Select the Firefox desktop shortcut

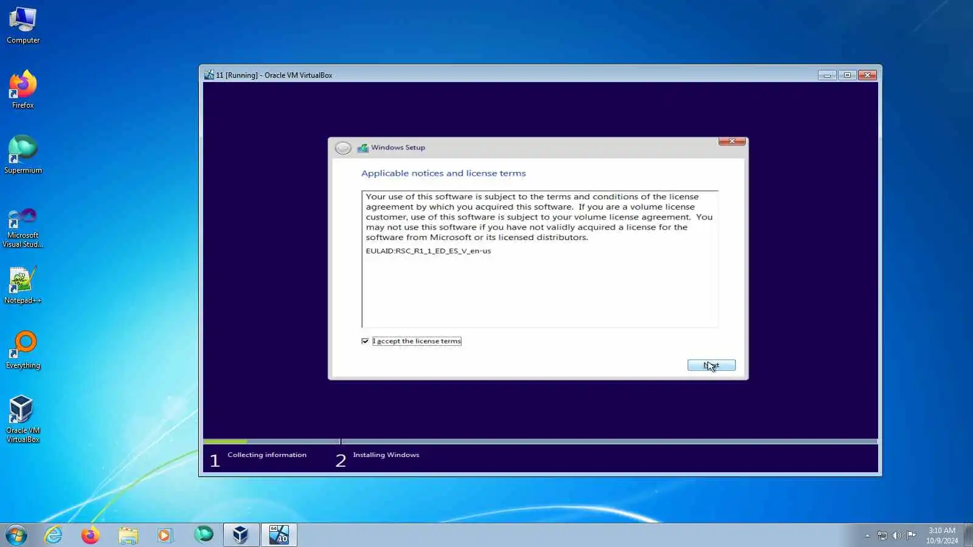click(23, 90)
